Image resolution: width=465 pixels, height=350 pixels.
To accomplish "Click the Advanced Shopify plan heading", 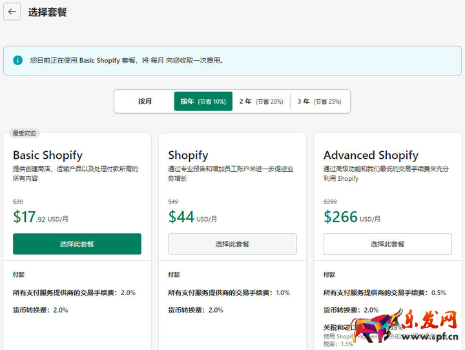I will [371, 155].
